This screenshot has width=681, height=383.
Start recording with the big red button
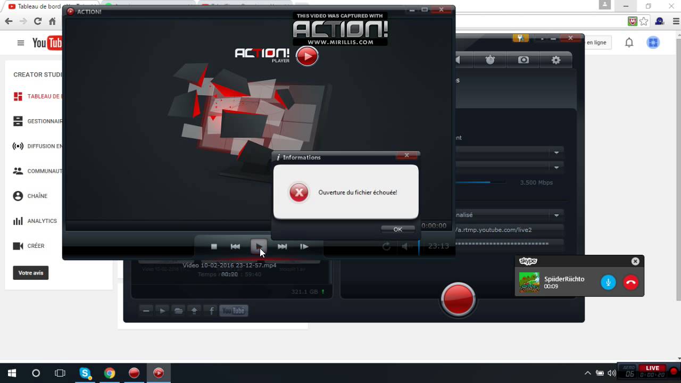pyautogui.click(x=458, y=299)
